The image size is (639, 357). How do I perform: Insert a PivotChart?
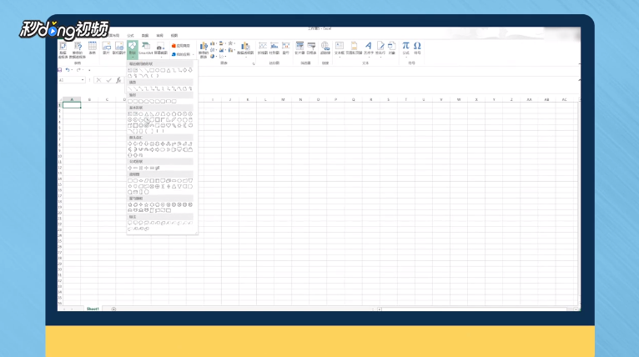pos(245,49)
